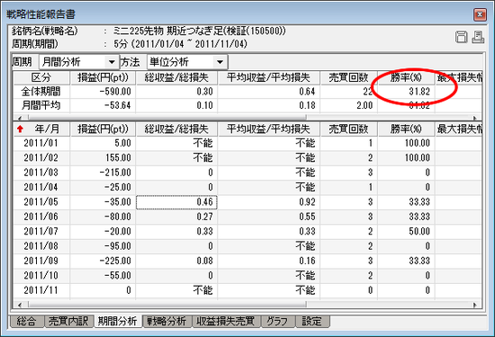Screen dimensions: 495x337
Task: Click the -215.00 profit cell
Action: coord(103,173)
